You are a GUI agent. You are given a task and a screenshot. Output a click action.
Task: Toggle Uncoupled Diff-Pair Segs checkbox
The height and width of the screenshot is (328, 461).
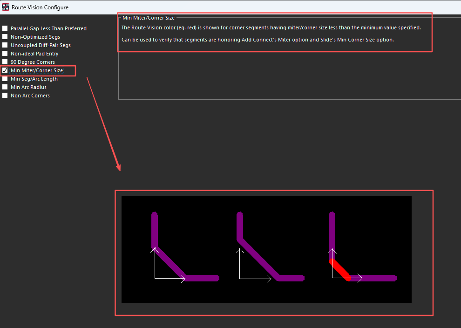point(5,45)
